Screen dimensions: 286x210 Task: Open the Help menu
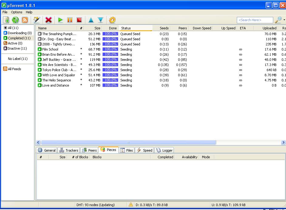(29, 12)
